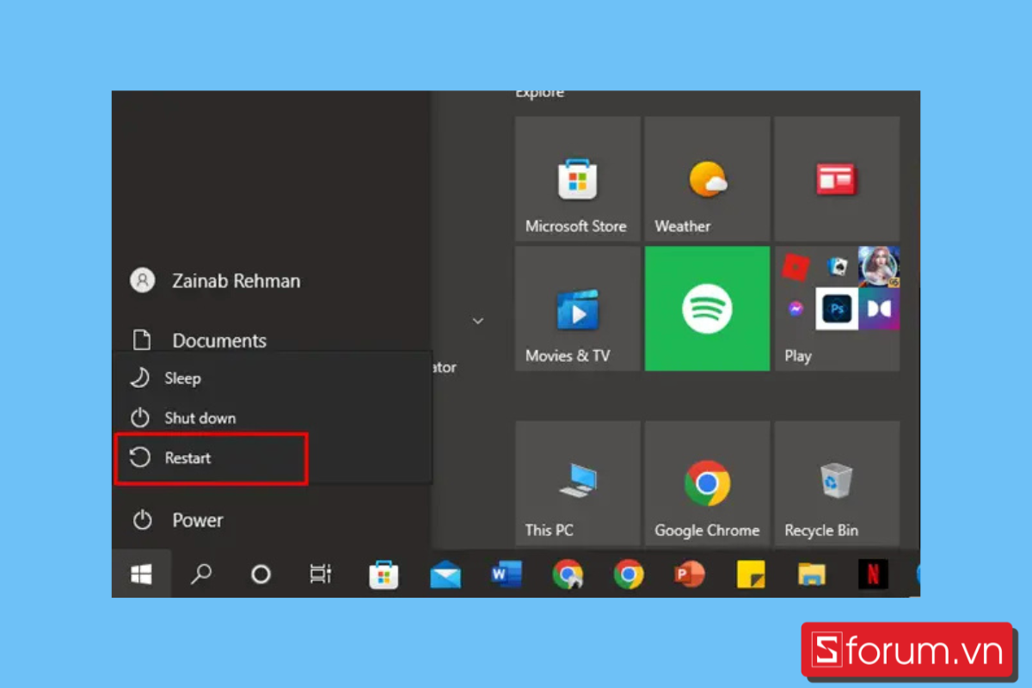Open the Play folder tile label

click(x=798, y=355)
